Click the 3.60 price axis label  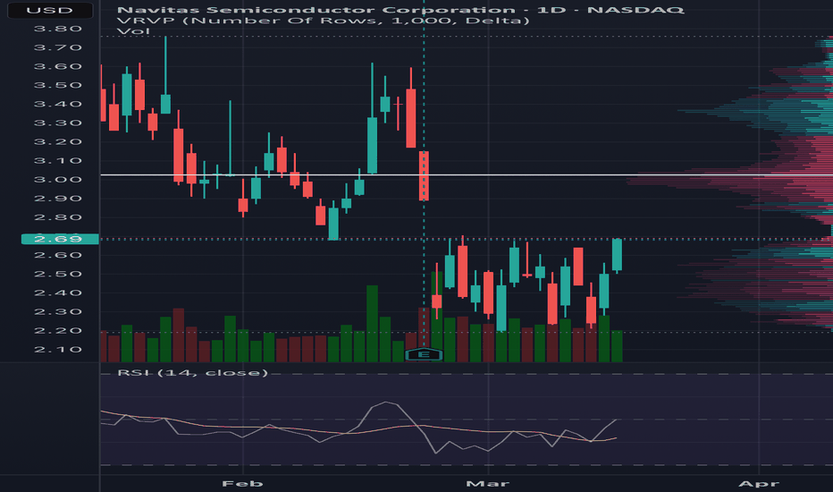58,66
